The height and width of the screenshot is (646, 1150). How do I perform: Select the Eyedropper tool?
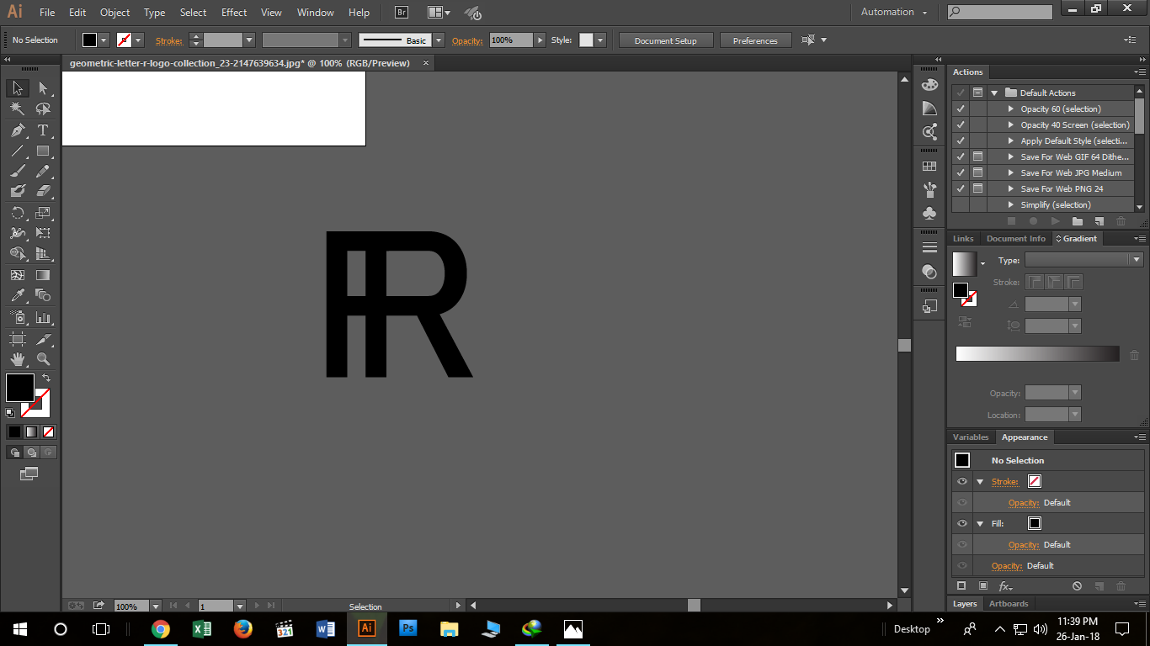[18, 295]
